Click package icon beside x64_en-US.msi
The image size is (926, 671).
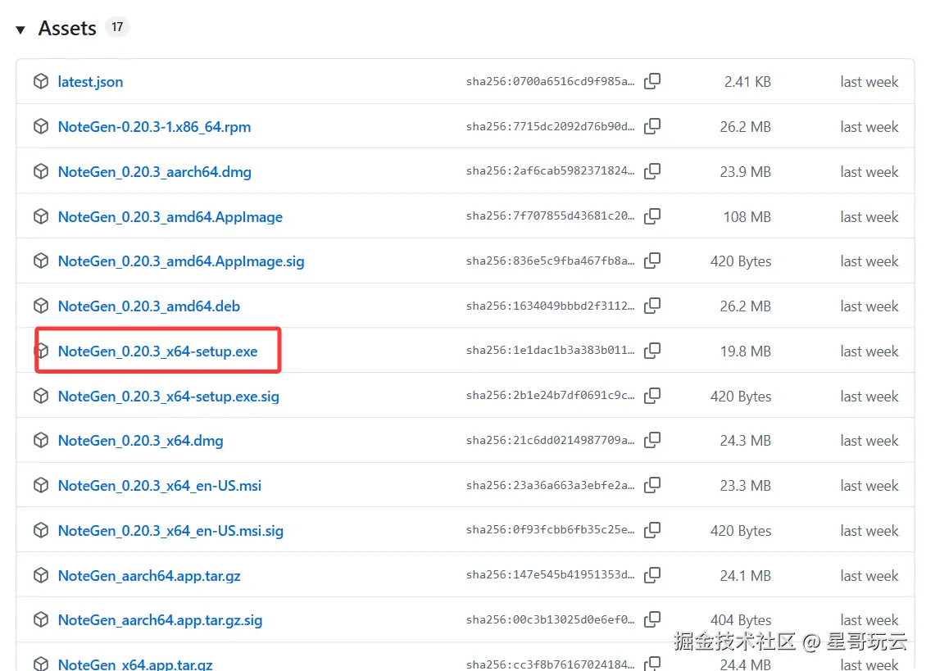[41, 485]
